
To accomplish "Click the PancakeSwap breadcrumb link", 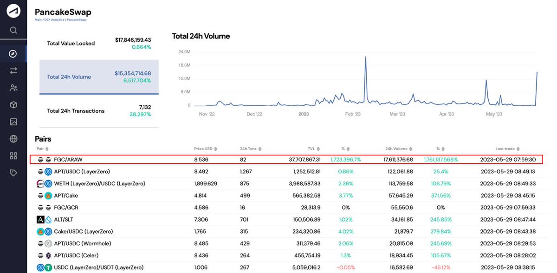I will (77, 20).
